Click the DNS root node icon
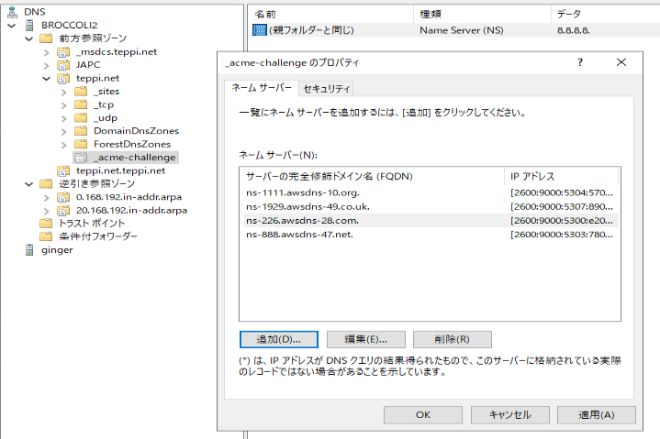Image resolution: width=660 pixels, height=439 pixels. 13,12
